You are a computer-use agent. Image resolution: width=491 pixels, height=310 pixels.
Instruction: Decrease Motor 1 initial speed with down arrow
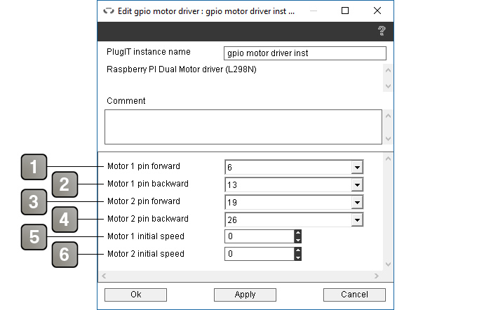tap(298, 240)
